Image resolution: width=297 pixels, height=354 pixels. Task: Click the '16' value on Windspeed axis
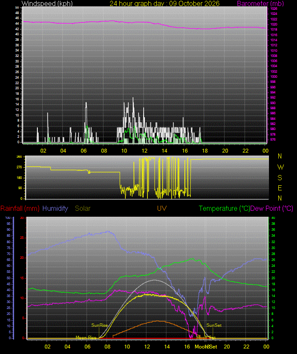(17, 99)
